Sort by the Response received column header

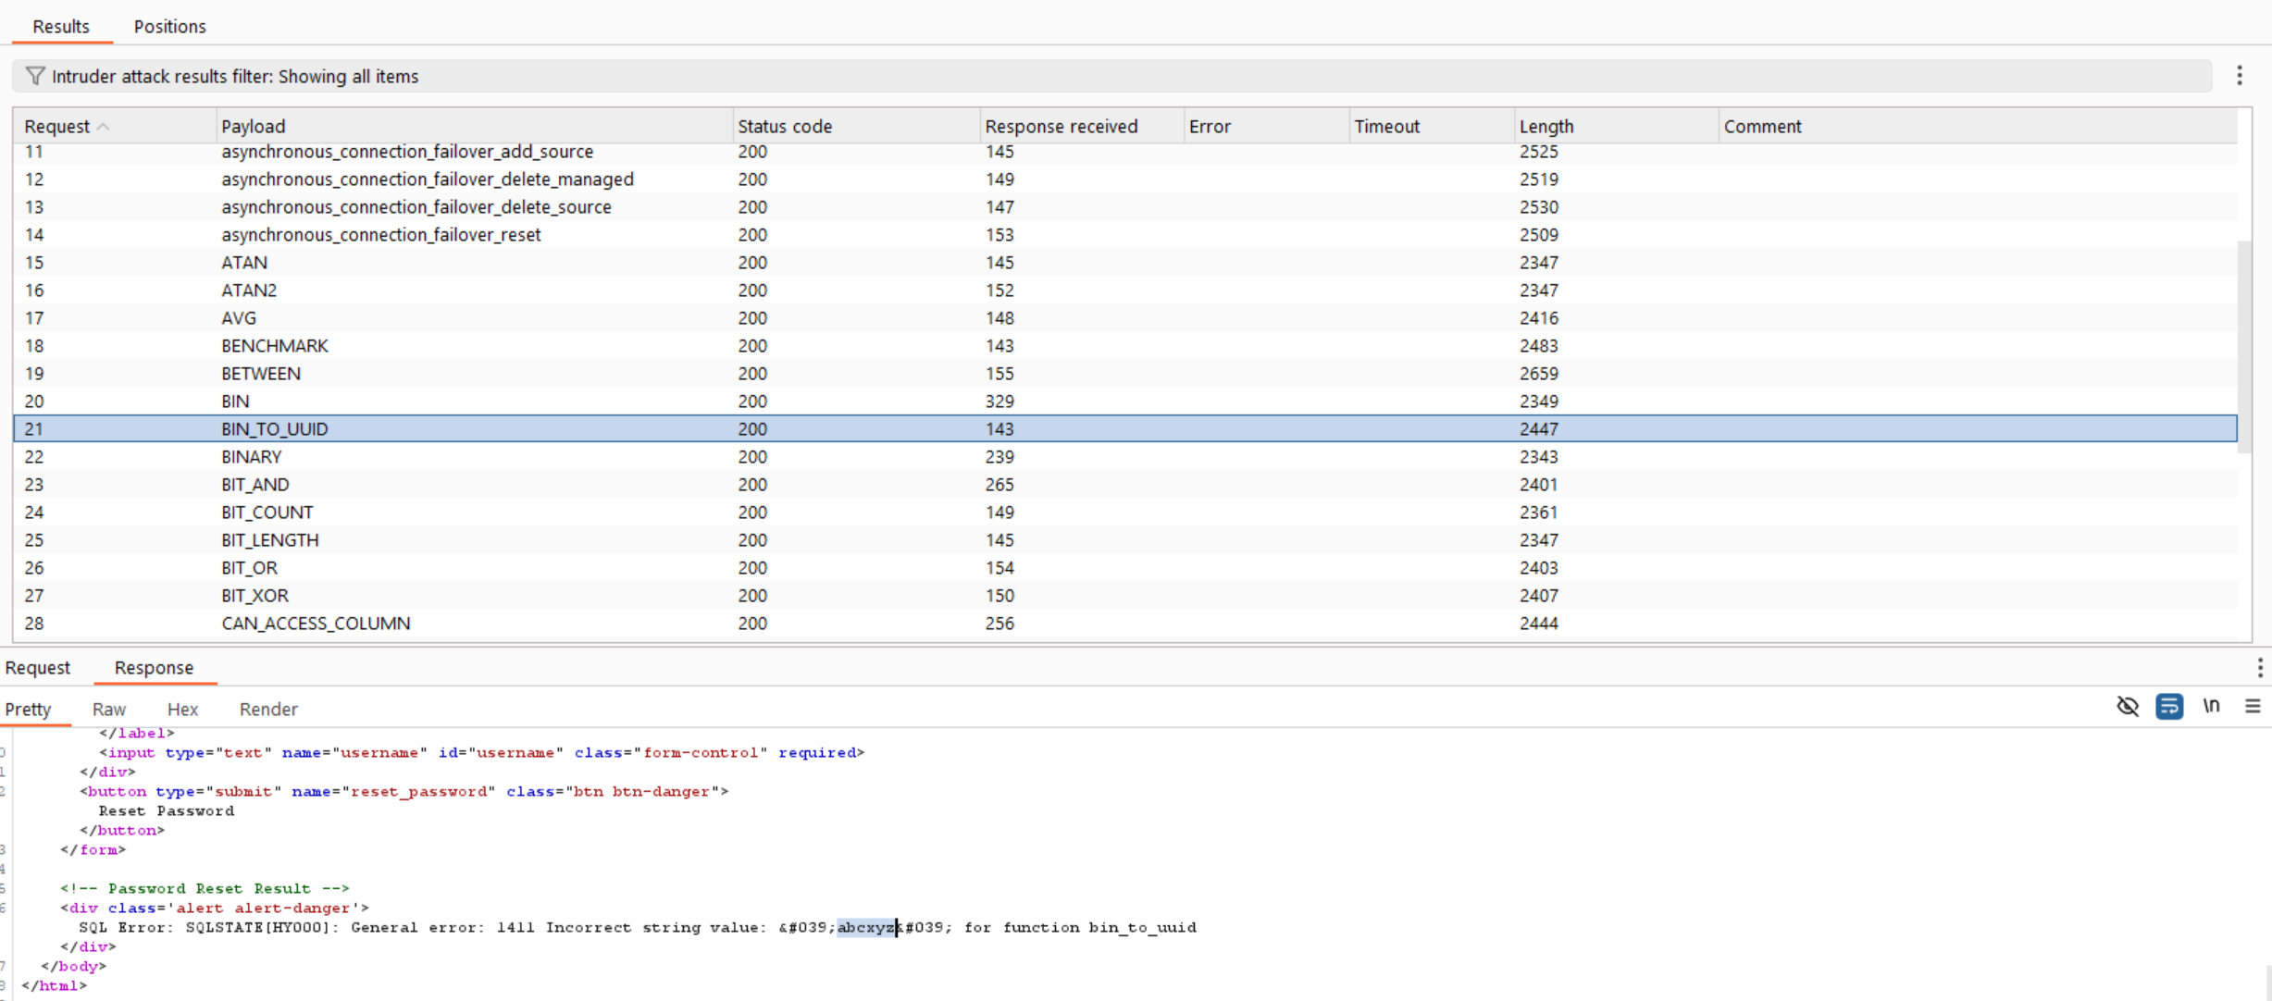(1081, 126)
